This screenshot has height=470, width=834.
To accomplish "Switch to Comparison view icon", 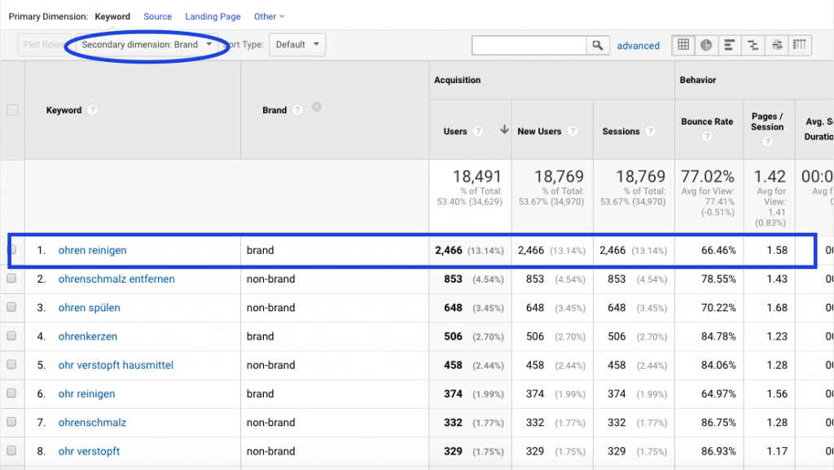I will (x=753, y=45).
